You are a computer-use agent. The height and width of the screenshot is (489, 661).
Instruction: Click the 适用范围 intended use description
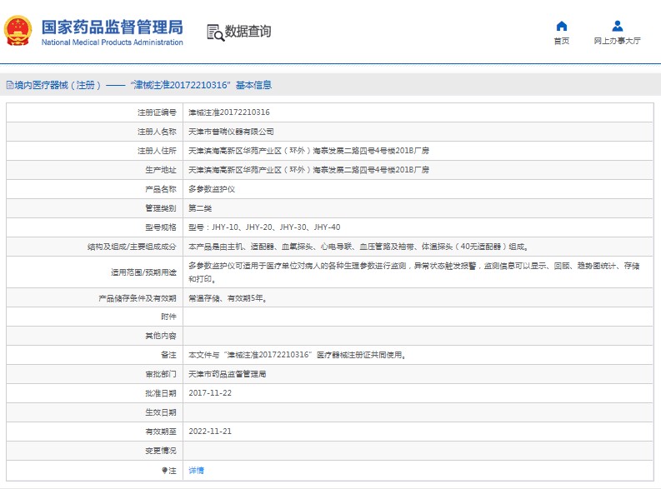[414, 272]
